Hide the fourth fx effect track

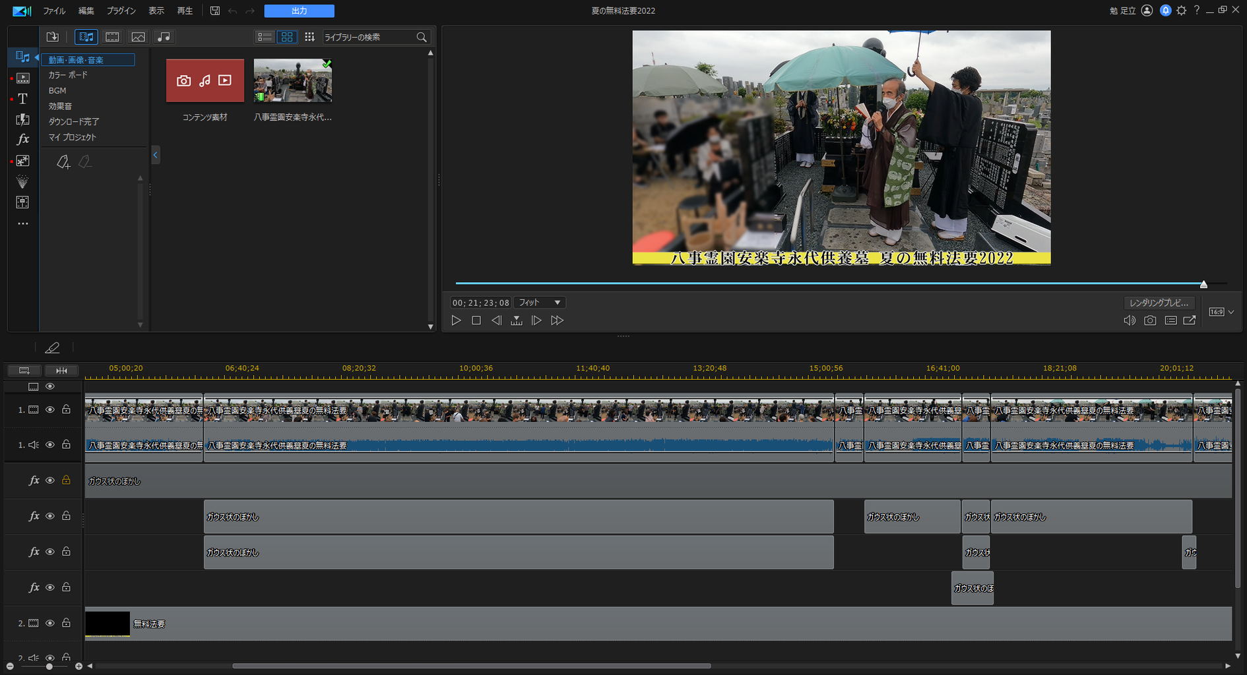click(x=49, y=587)
